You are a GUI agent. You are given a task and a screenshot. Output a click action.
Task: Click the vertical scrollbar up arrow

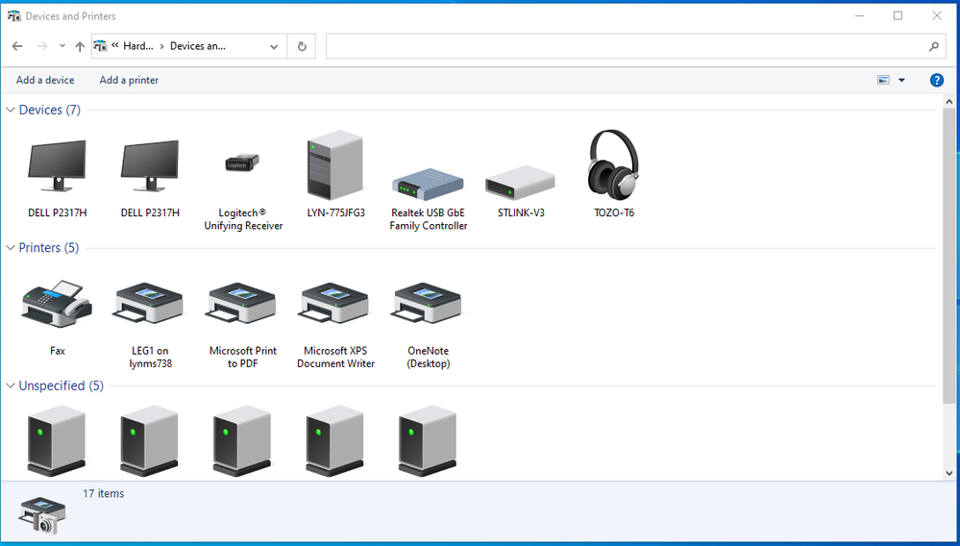click(x=949, y=102)
